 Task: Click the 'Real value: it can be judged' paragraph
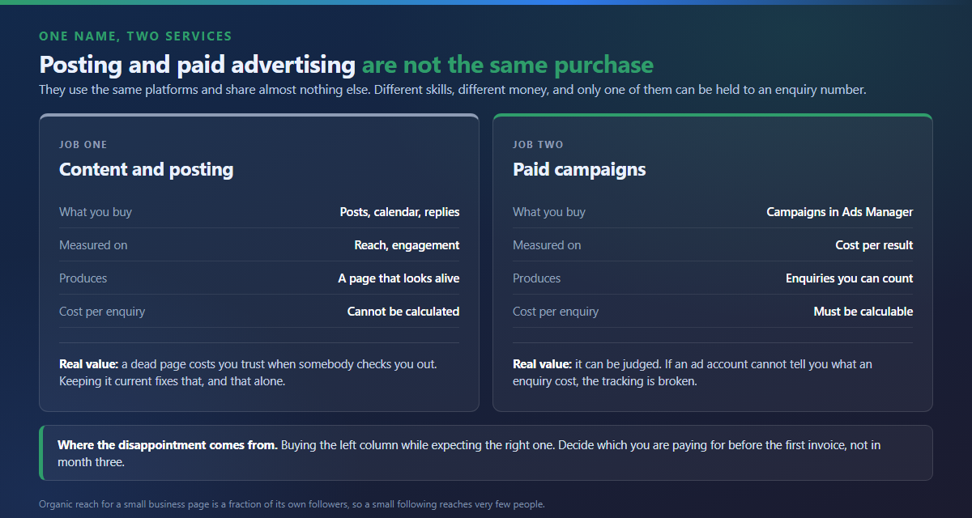693,372
